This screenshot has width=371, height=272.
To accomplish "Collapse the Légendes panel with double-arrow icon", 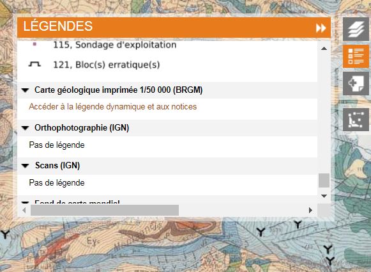I will click(x=321, y=28).
